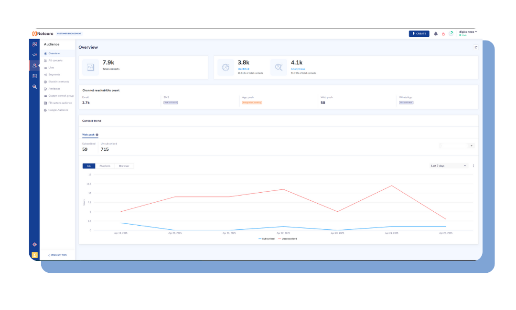Click the Identified contacts link
Image resolution: width=516 pixels, height=310 pixels.
point(243,69)
